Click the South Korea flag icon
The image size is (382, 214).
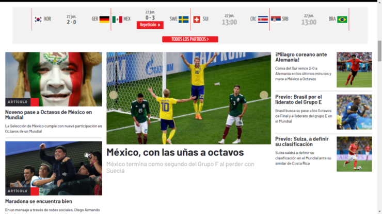(x=38, y=20)
